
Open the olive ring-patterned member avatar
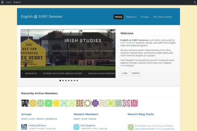pos(87,103)
